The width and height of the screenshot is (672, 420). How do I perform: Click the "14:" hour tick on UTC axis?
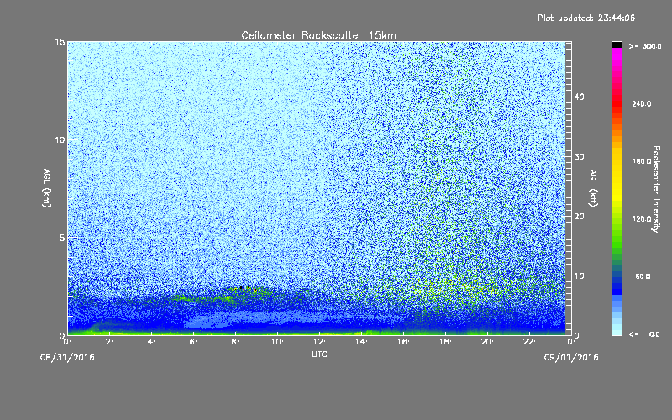pos(361,342)
